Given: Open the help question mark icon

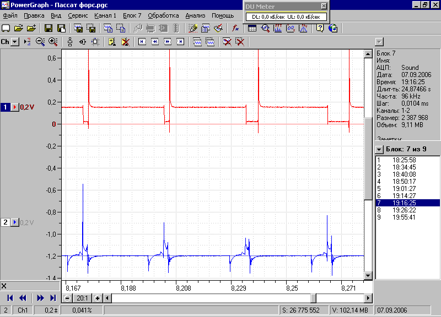Looking at the screenshot, I should [x=320, y=28].
